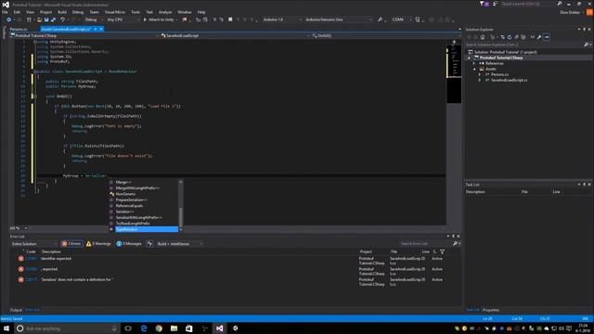Image resolution: width=594 pixels, height=334 pixels.
Task: Click the Solution Explorer Preview Selected Items icon
Action: tap(547, 37)
